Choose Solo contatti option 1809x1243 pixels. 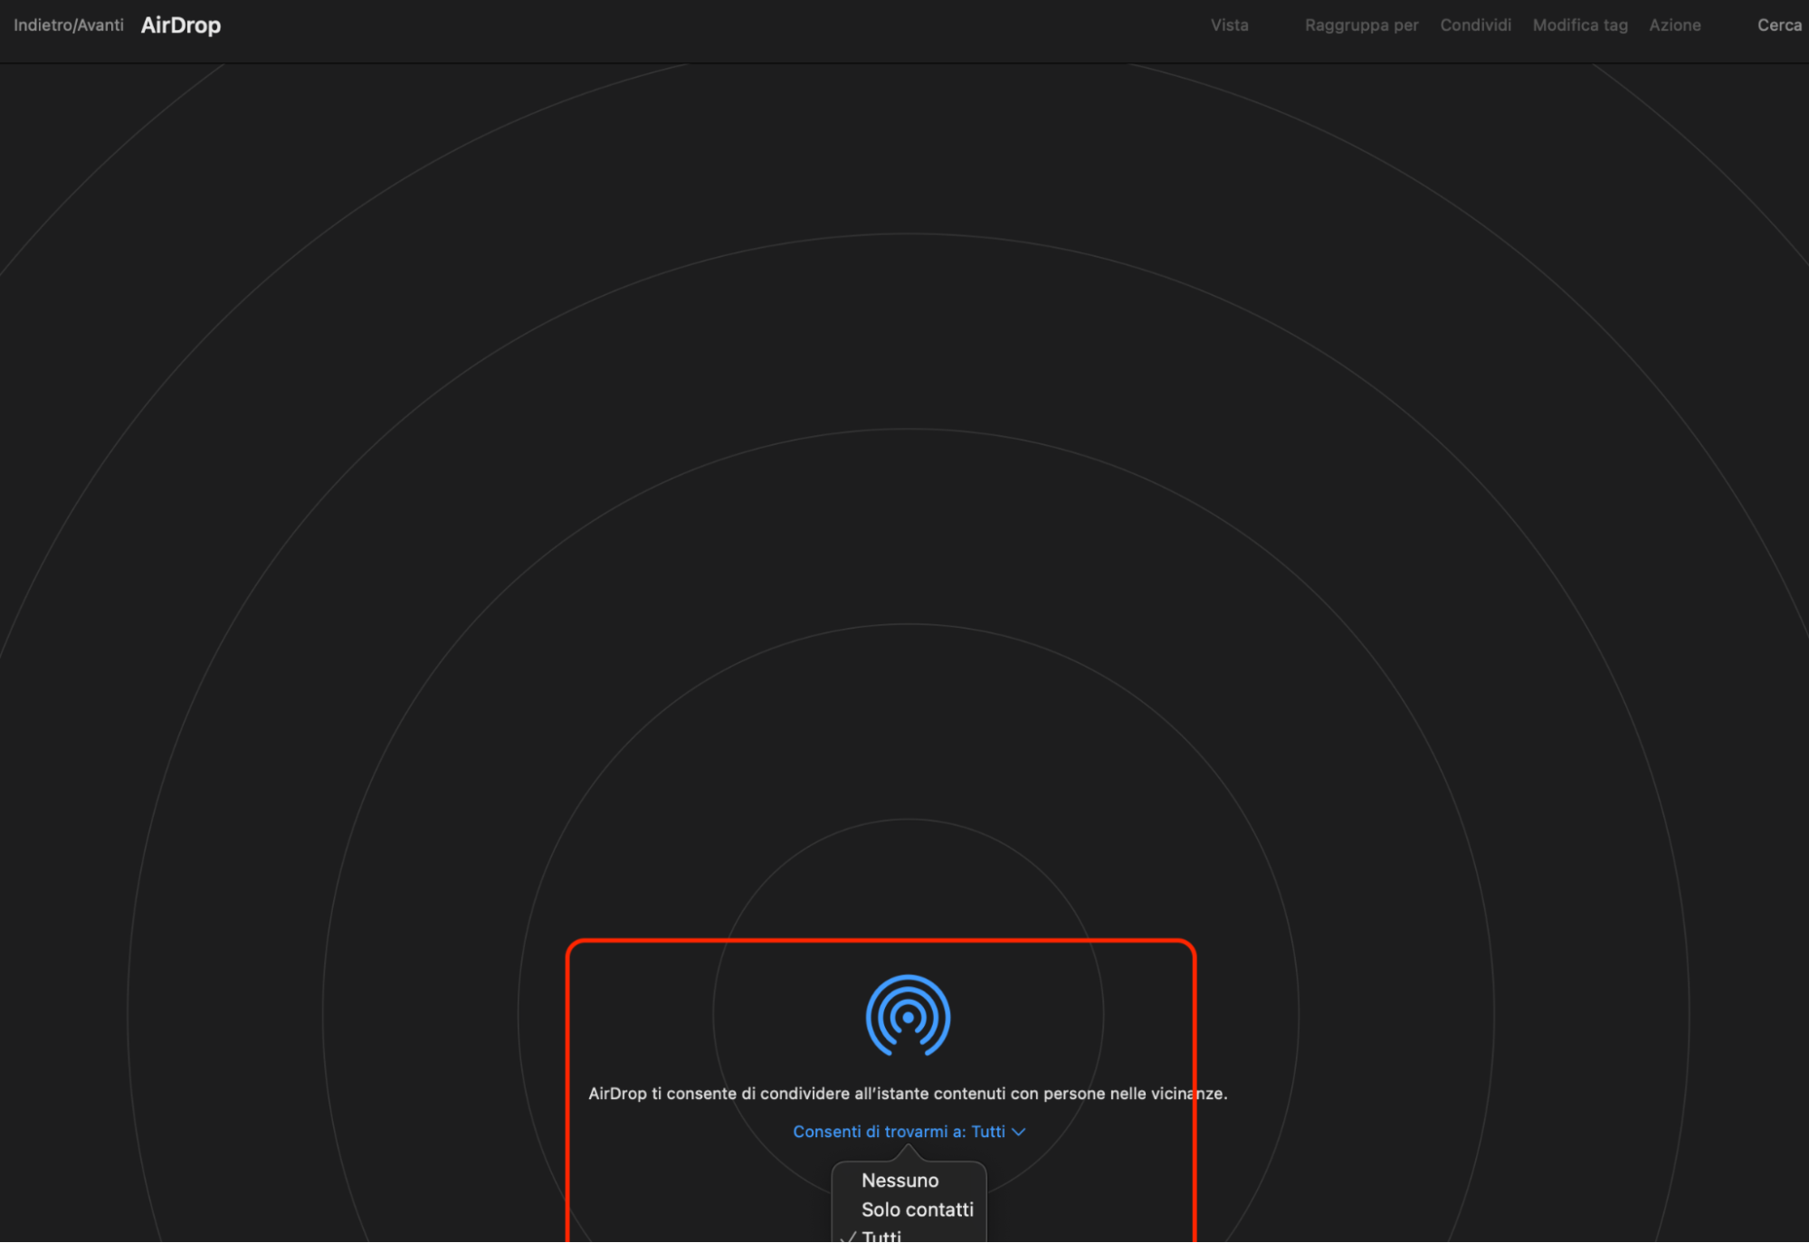pyautogui.click(x=917, y=1210)
